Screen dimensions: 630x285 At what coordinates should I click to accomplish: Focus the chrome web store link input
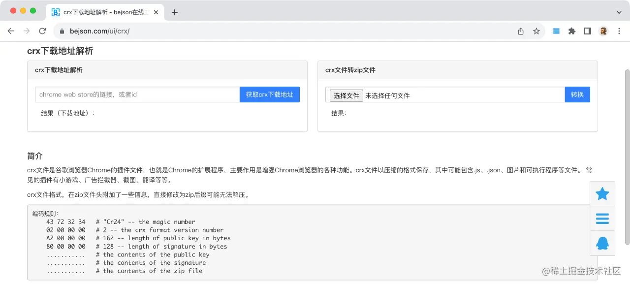tap(137, 95)
